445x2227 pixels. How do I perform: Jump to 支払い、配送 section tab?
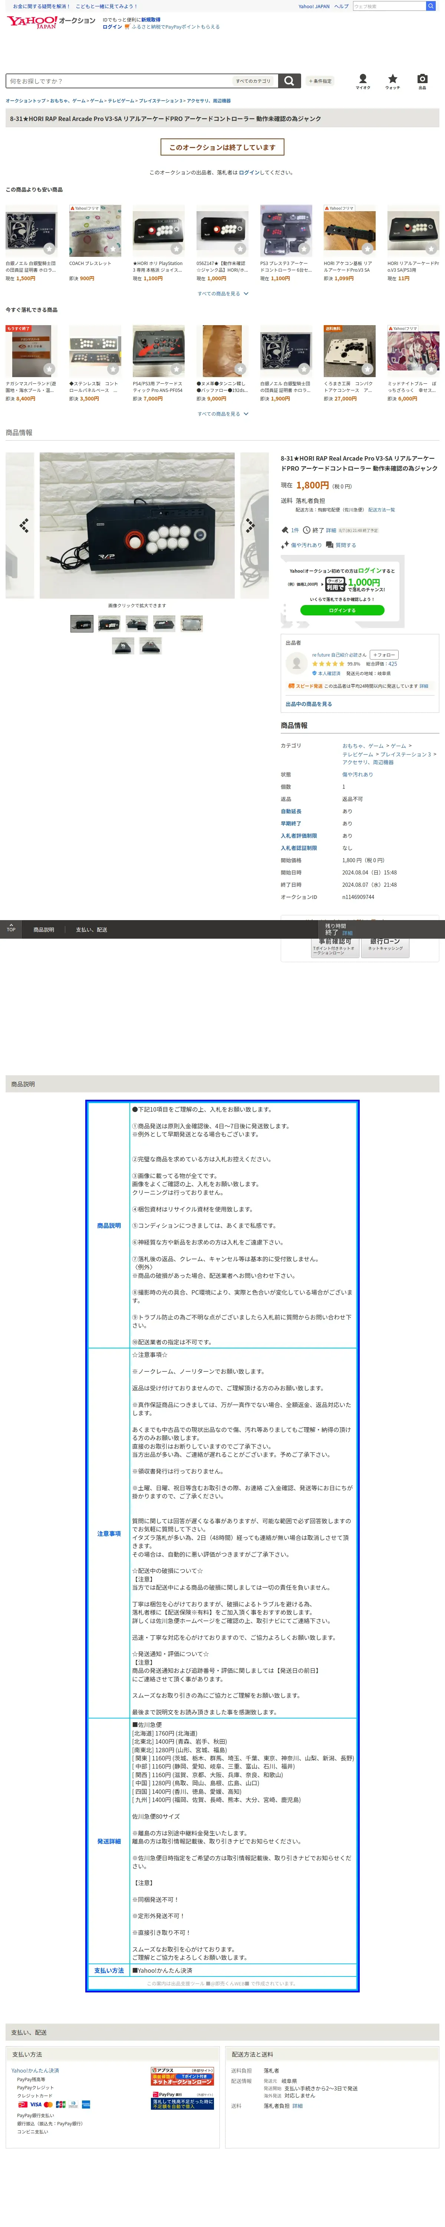(92, 929)
